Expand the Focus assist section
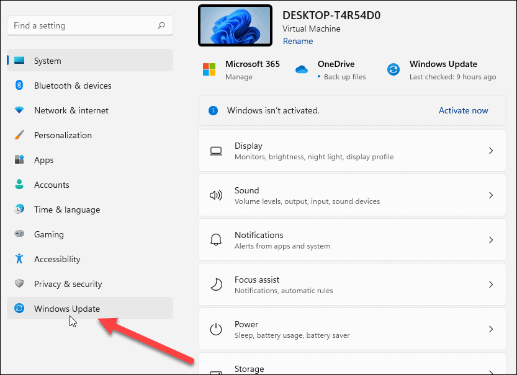The height and width of the screenshot is (375, 517). point(491,284)
